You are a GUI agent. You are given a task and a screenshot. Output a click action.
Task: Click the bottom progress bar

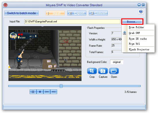point(74,107)
